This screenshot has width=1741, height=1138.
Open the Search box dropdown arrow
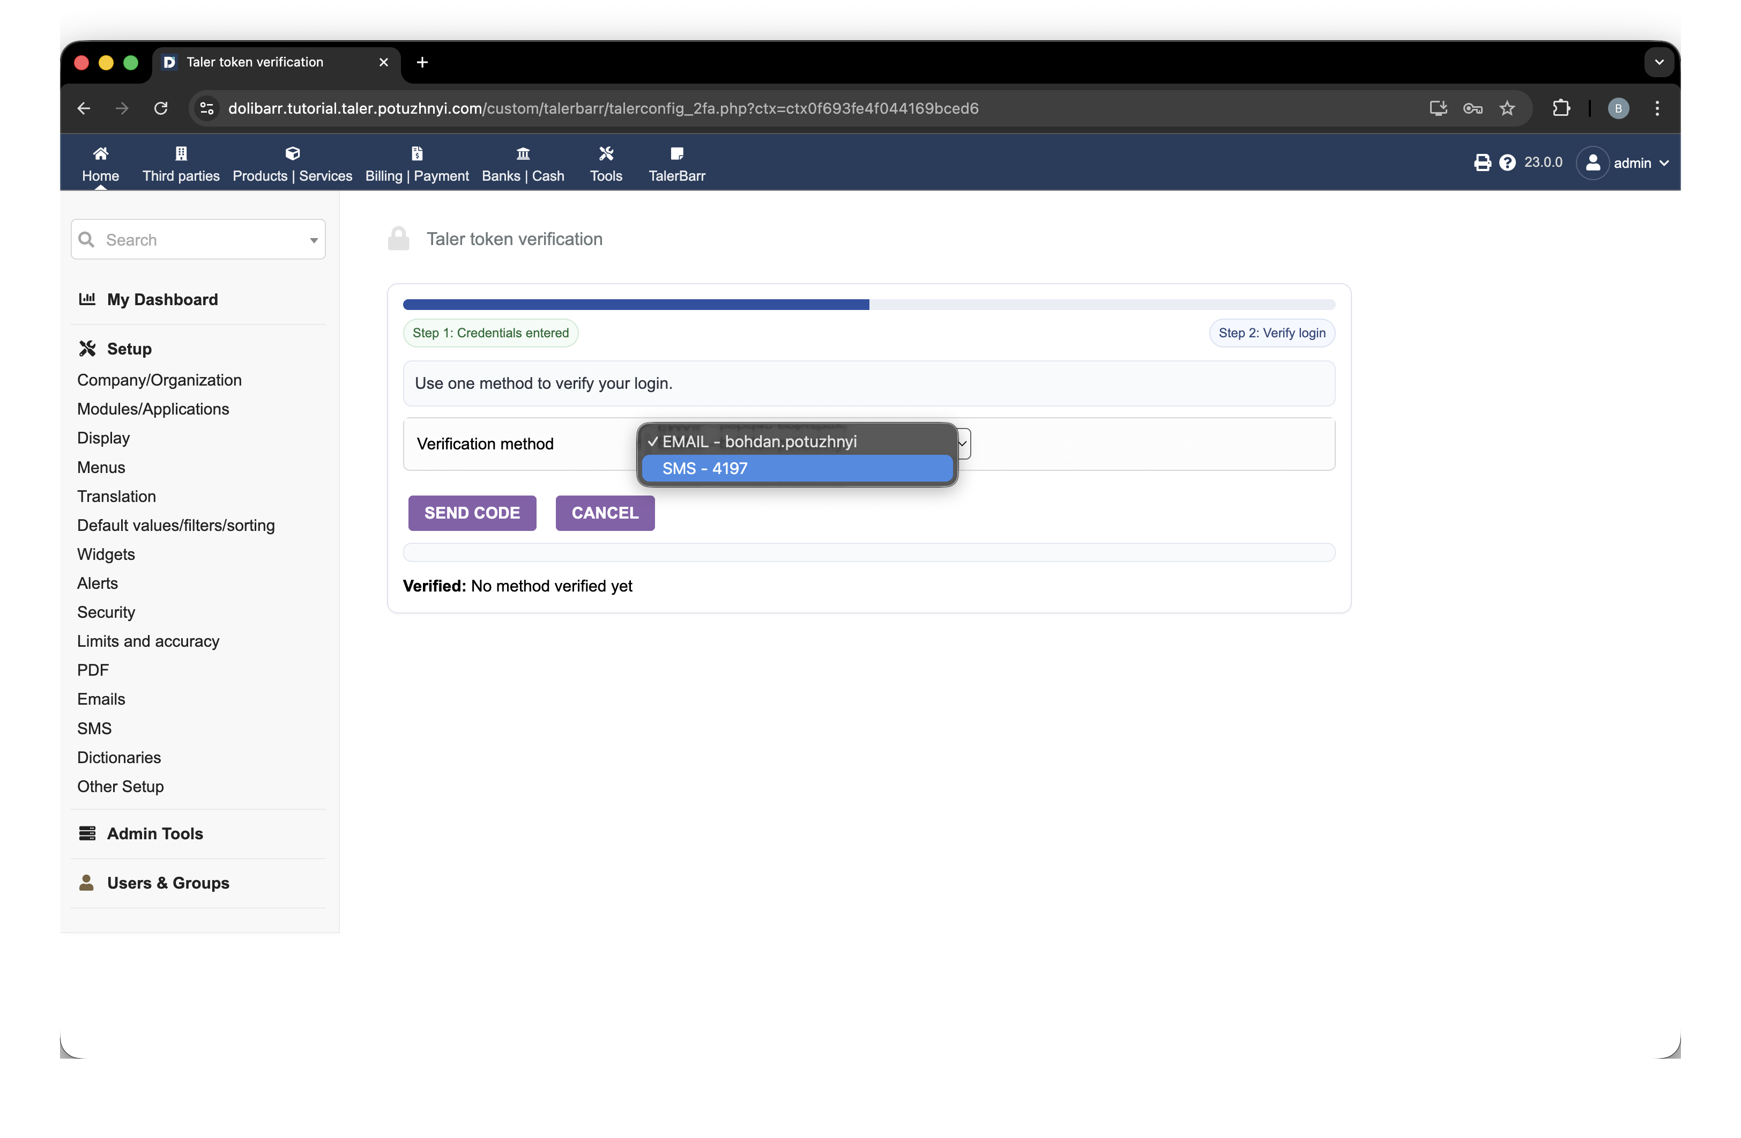[314, 240]
